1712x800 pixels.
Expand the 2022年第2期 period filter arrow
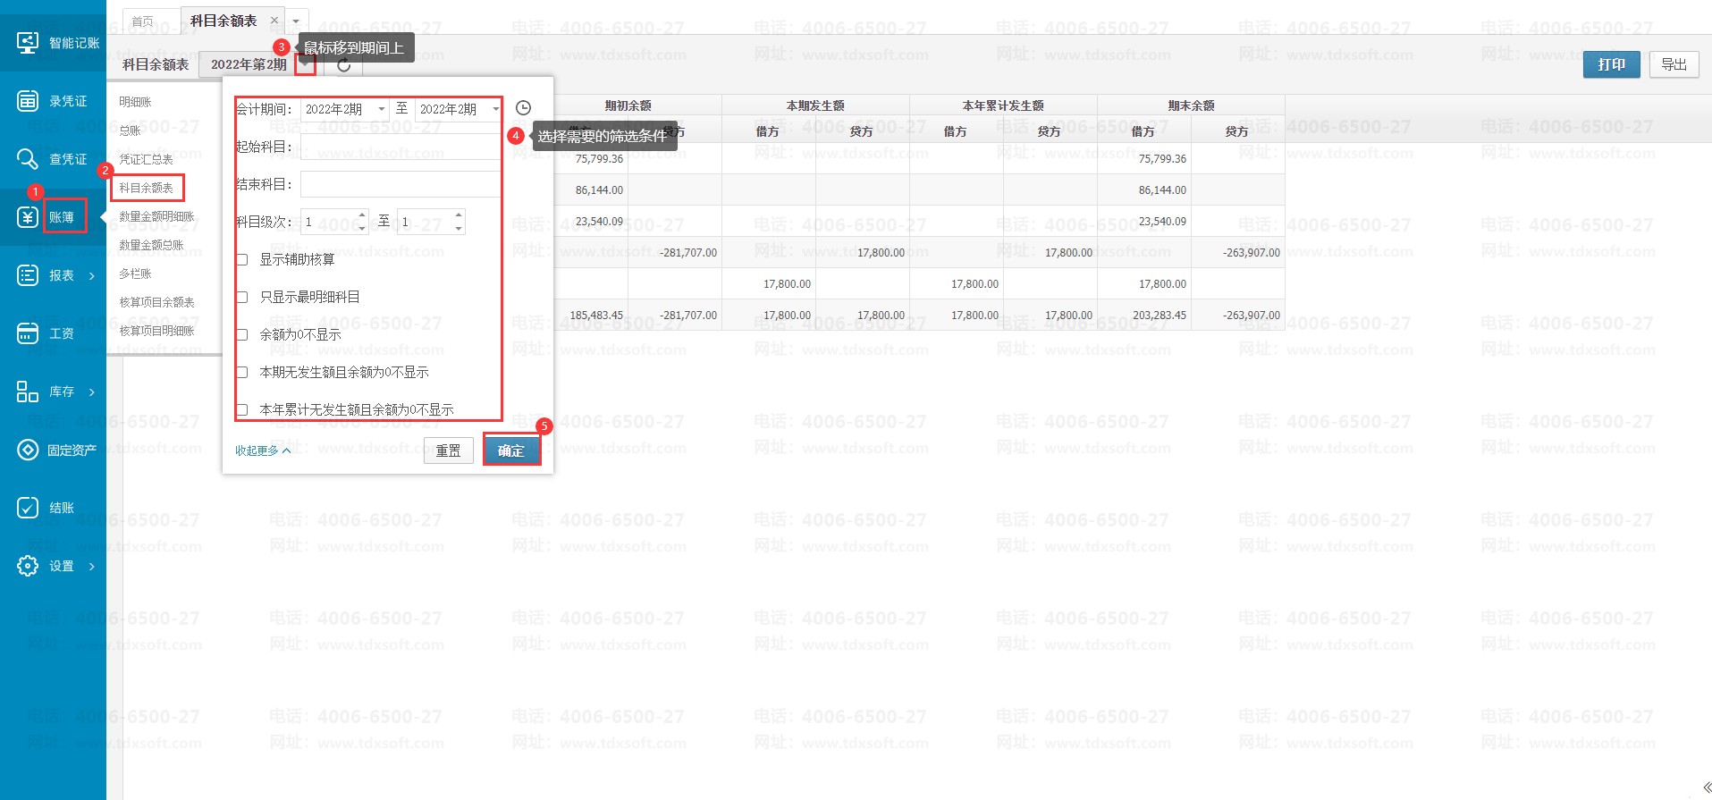pos(306,64)
